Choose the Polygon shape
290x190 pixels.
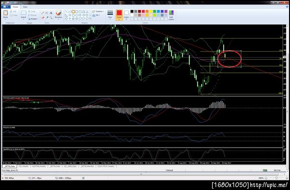pos(84,12)
